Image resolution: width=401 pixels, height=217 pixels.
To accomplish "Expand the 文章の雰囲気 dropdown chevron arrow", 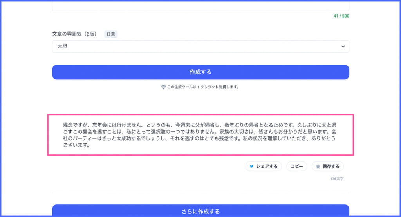I will 343,47.
